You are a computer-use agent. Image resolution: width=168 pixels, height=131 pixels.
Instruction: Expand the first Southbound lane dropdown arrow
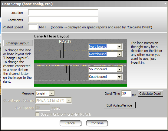119,69
